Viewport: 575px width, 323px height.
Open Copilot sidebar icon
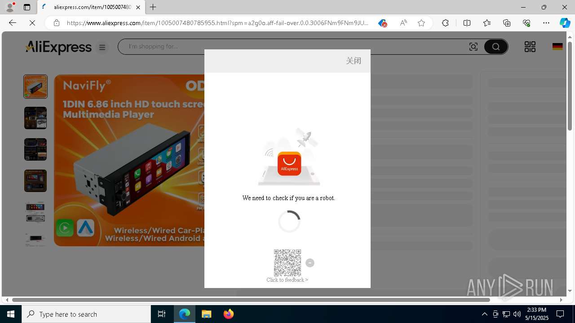point(565,23)
